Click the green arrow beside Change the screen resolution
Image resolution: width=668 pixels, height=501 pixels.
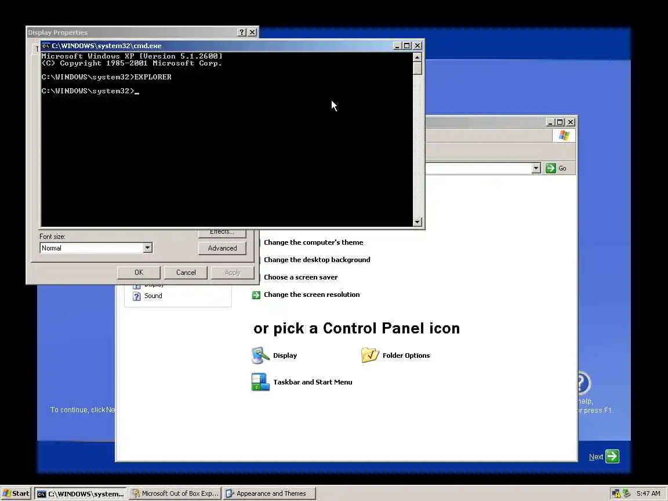256,295
